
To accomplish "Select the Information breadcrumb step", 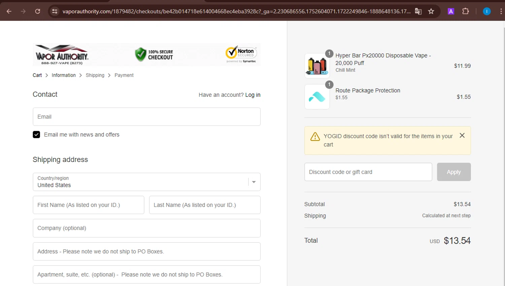I will pos(64,75).
